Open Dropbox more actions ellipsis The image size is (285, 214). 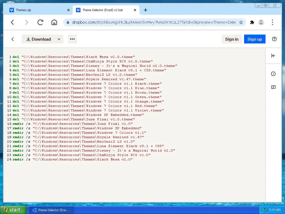pos(72,39)
